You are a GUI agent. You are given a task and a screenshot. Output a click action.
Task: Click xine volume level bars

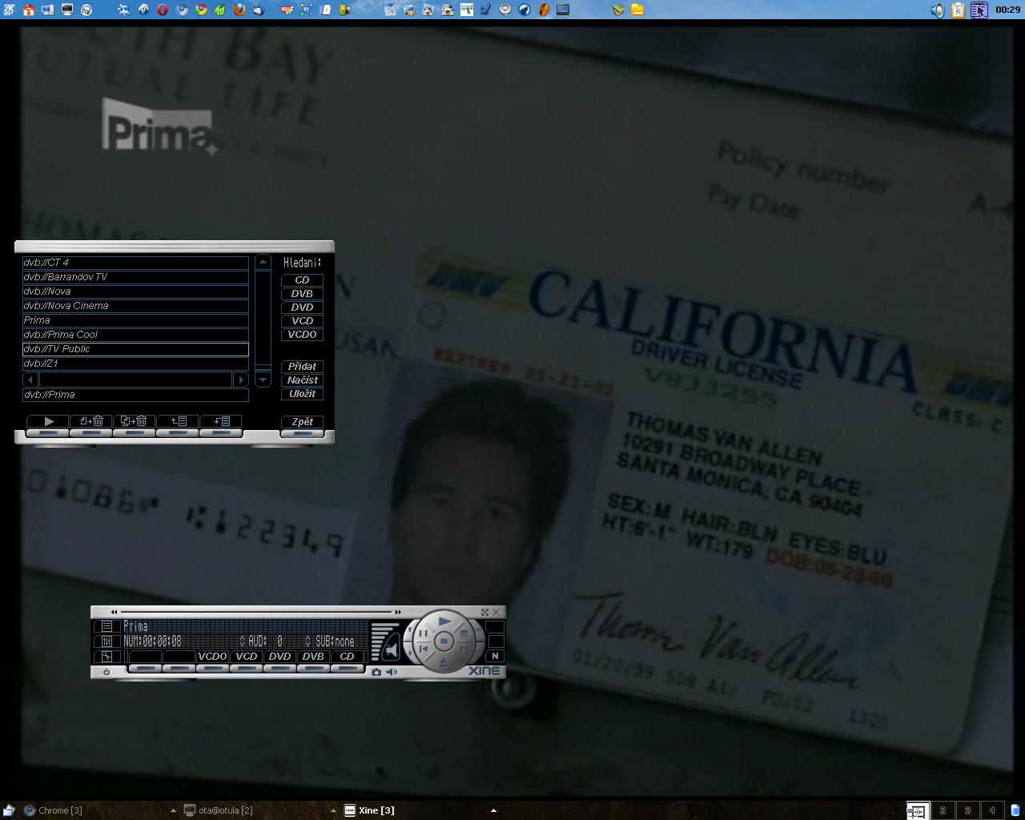383,641
